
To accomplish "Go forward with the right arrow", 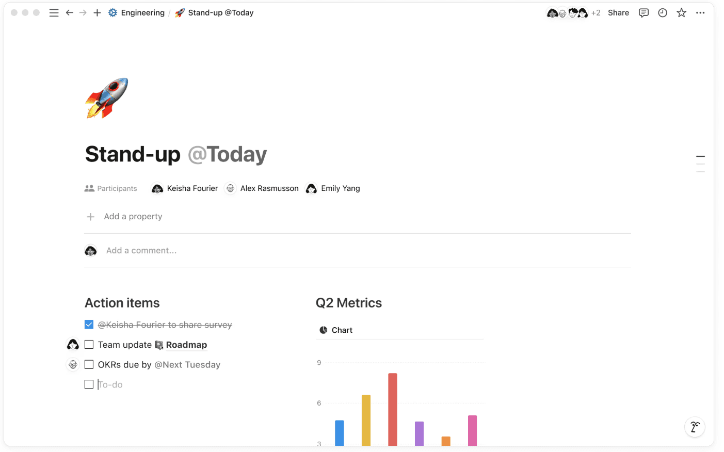I will [x=83, y=13].
